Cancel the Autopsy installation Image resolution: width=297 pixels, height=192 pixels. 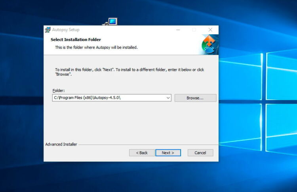click(x=200, y=153)
